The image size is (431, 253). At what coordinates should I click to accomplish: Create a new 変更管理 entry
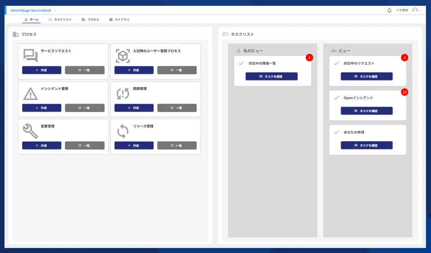42,146
